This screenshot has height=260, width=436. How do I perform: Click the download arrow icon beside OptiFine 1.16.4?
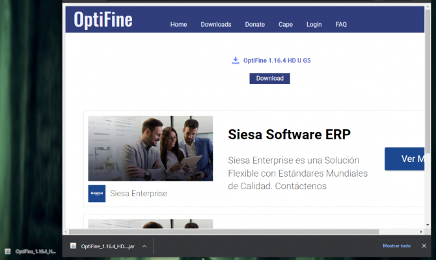pyautogui.click(x=235, y=60)
